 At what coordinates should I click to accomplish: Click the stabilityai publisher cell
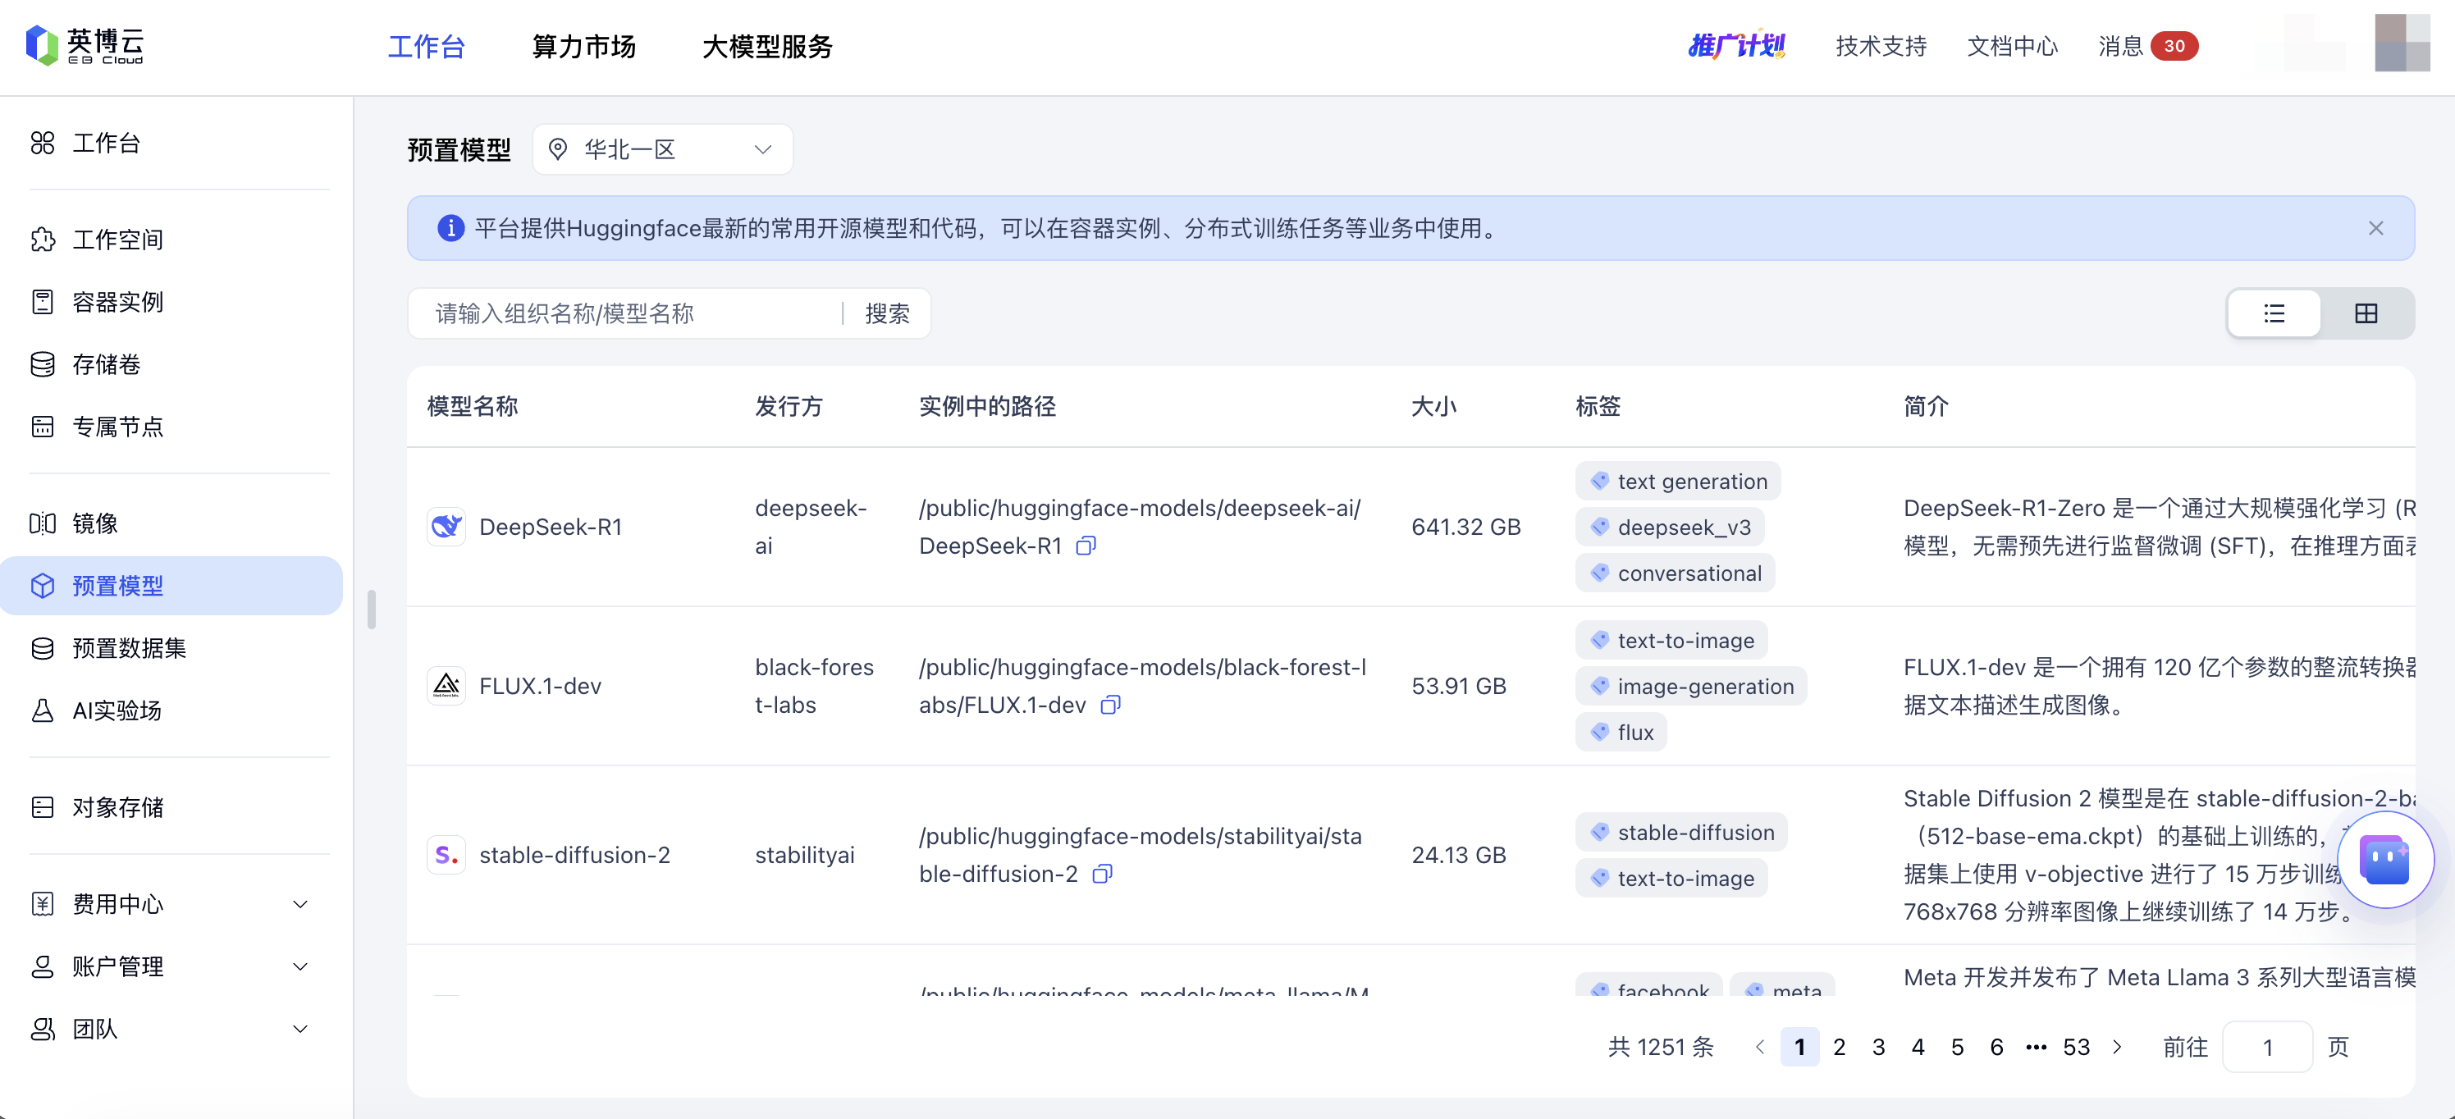click(804, 855)
